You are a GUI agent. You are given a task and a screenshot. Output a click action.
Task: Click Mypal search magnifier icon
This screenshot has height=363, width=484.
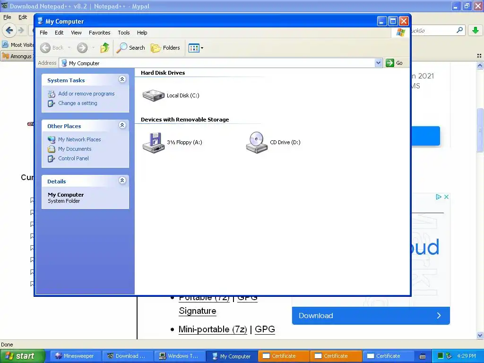tap(459, 30)
